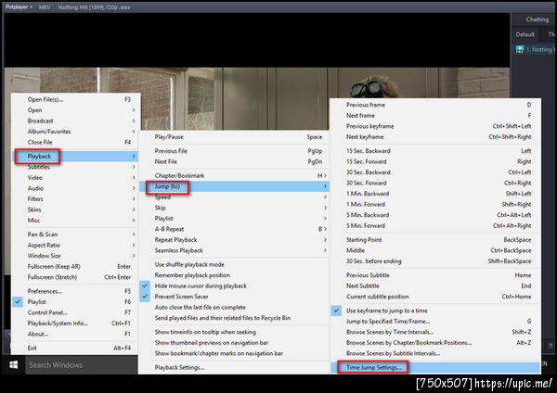Open the Skins submenu
The height and width of the screenshot is (393, 557).
pos(76,209)
